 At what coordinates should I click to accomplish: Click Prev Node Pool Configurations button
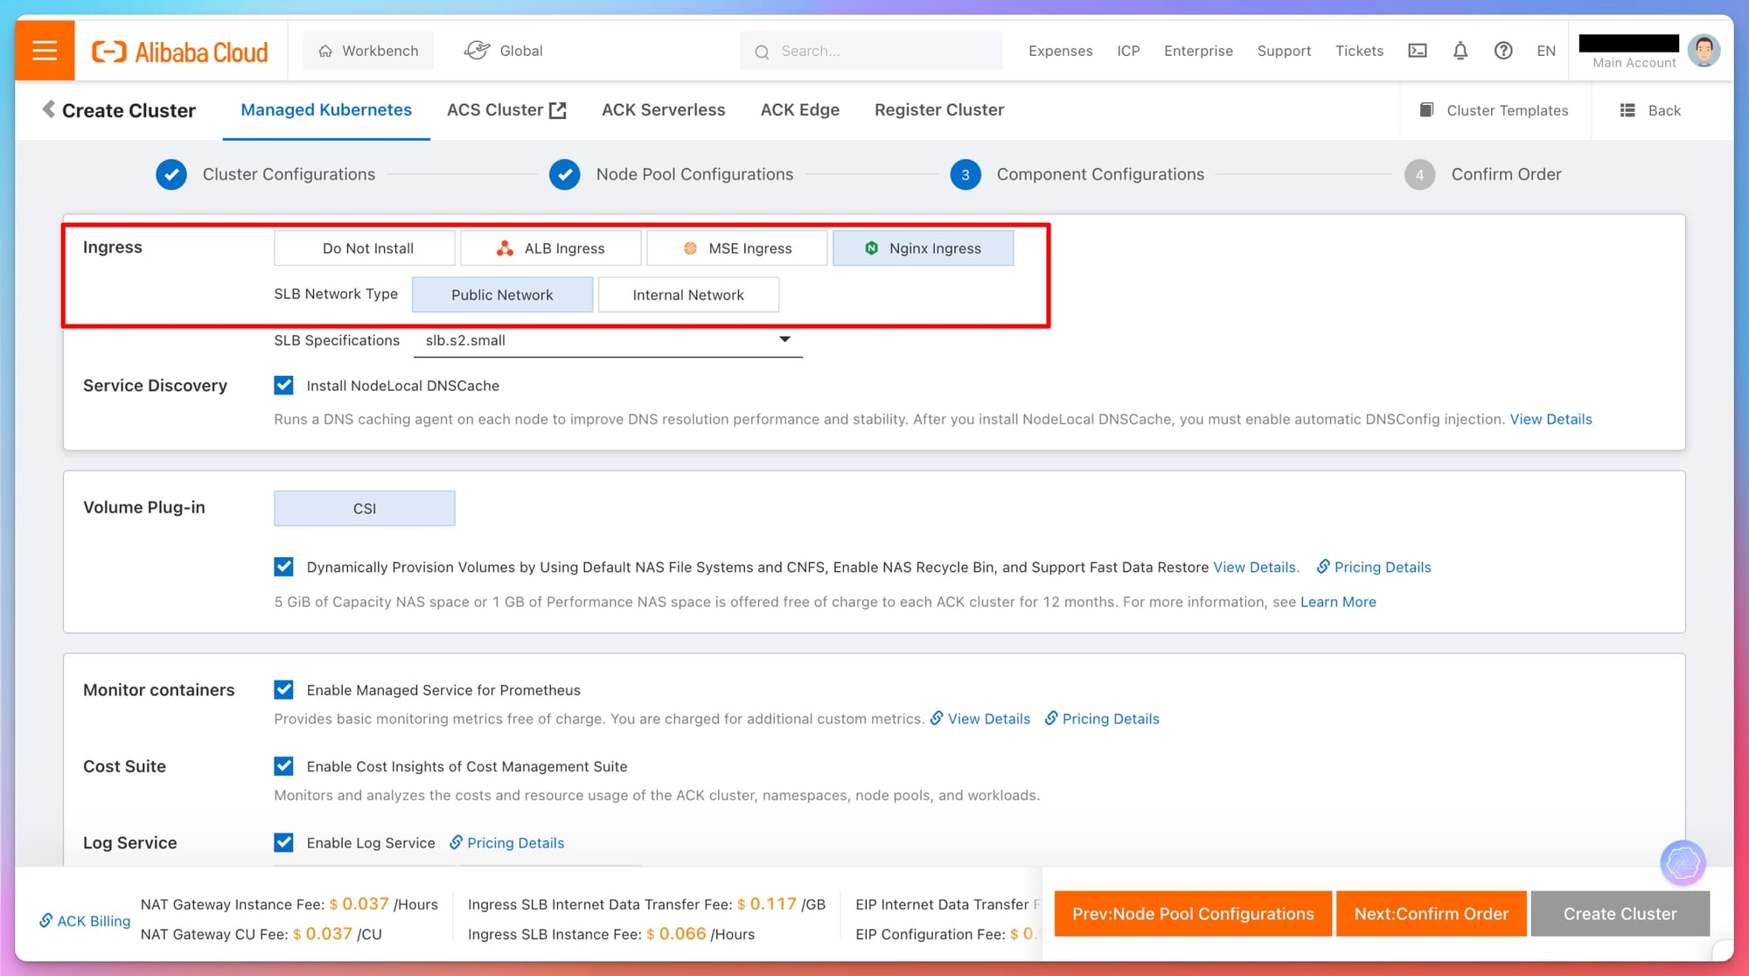[x=1193, y=914]
